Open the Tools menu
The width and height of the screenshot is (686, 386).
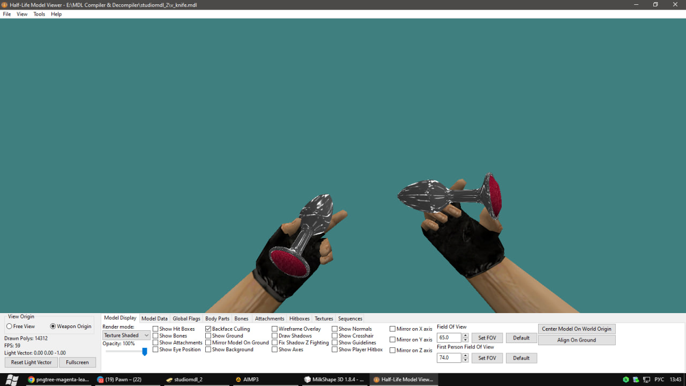tap(39, 14)
